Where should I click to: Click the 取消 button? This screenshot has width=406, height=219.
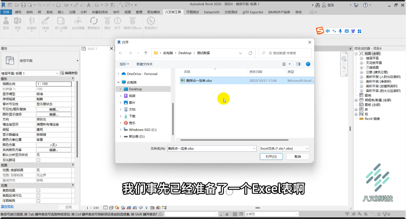pyautogui.click(x=298, y=157)
